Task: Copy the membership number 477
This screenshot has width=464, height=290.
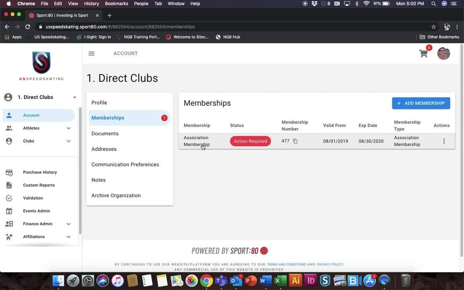Action: coord(295,141)
